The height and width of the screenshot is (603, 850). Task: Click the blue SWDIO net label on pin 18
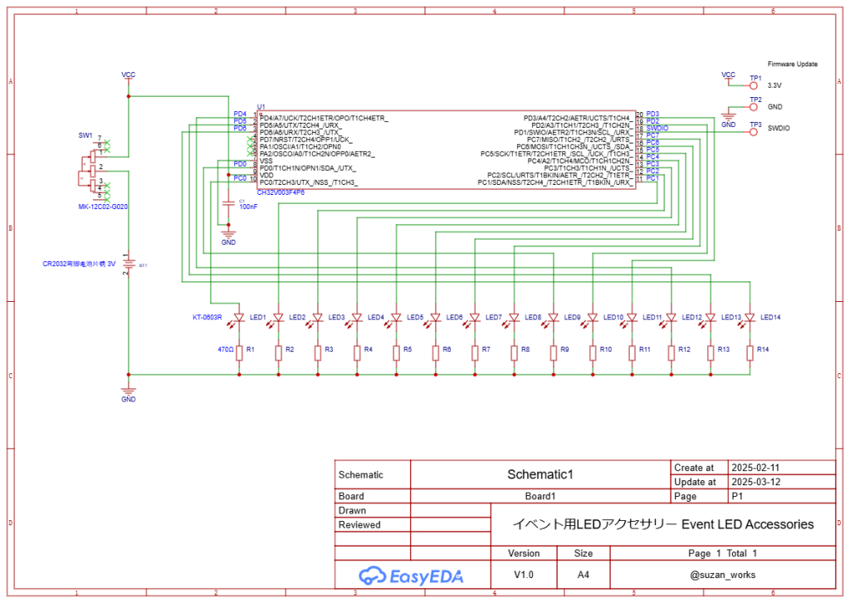[657, 129]
